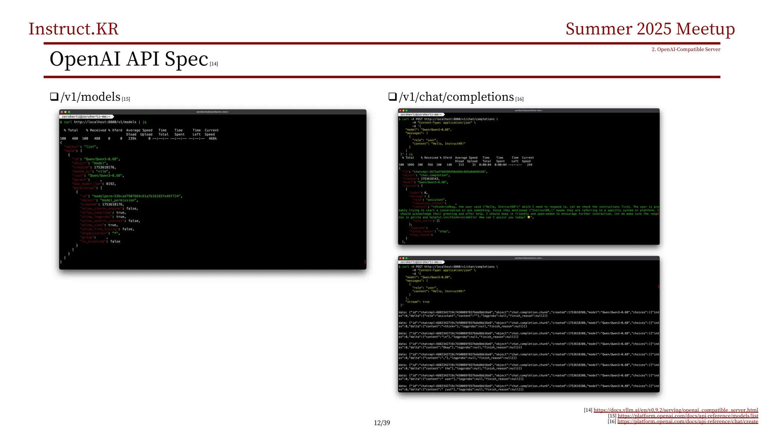This screenshot has width=764, height=430.
Task: Click the '"object": "model_permission"' line
Action: click(109, 200)
